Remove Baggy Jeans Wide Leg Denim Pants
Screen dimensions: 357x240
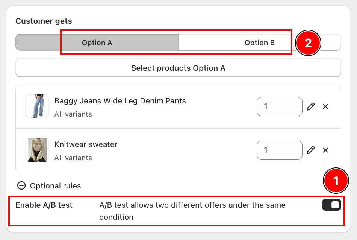click(x=325, y=106)
